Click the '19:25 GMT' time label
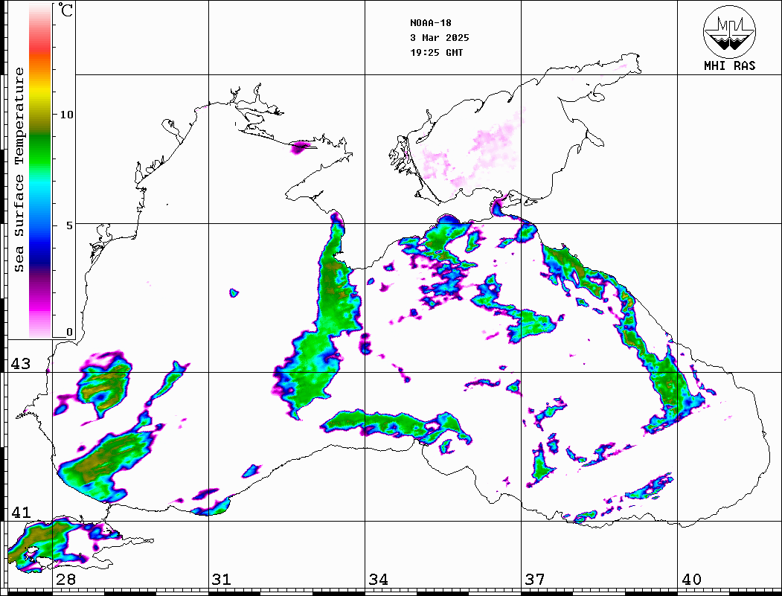Screen dimensions: 782x596 pos(436,52)
